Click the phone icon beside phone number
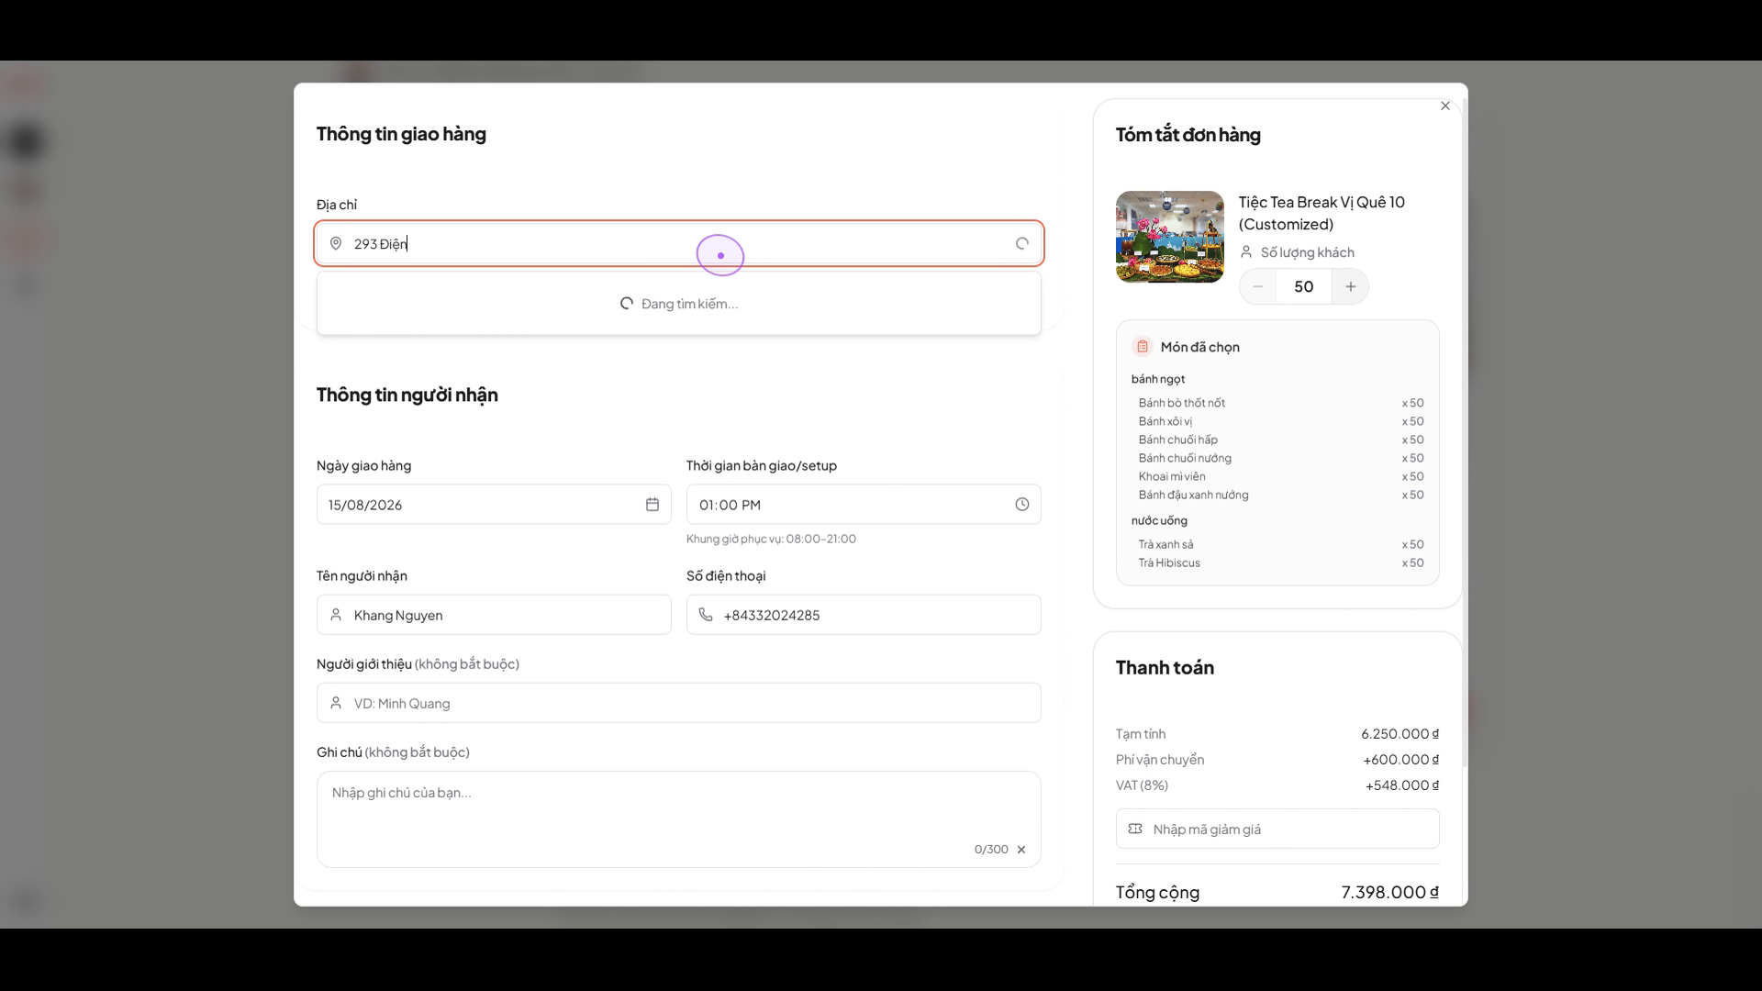This screenshot has width=1762, height=991. click(706, 615)
